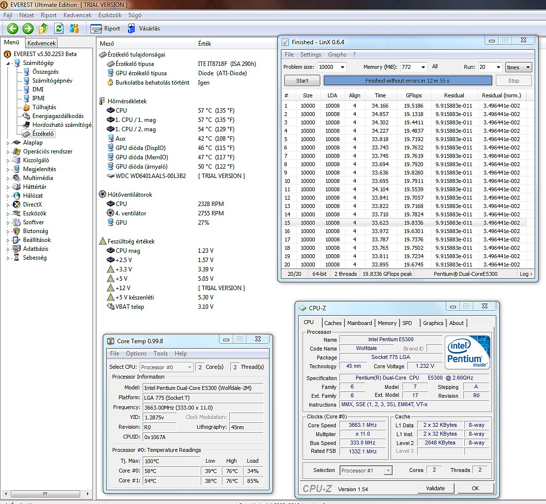
Task: Click the Operációs rendszer icon
Action: (x=16, y=151)
